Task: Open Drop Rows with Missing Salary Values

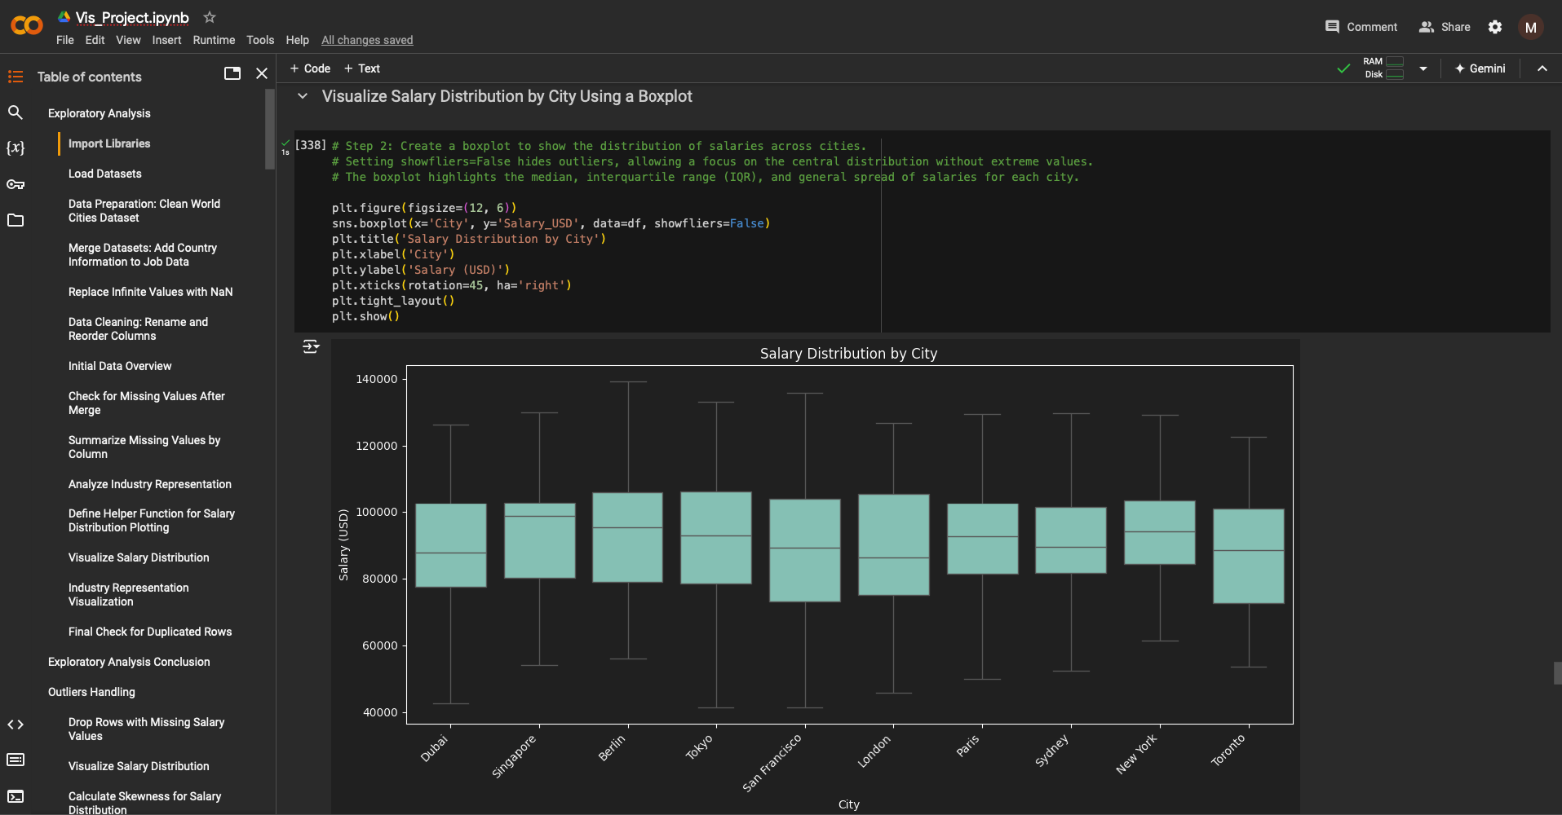Action: click(147, 729)
